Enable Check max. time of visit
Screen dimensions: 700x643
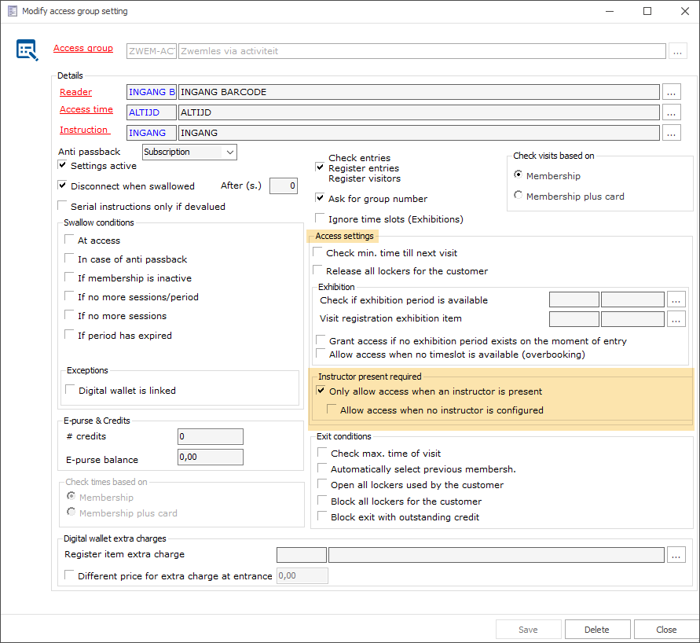point(322,453)
